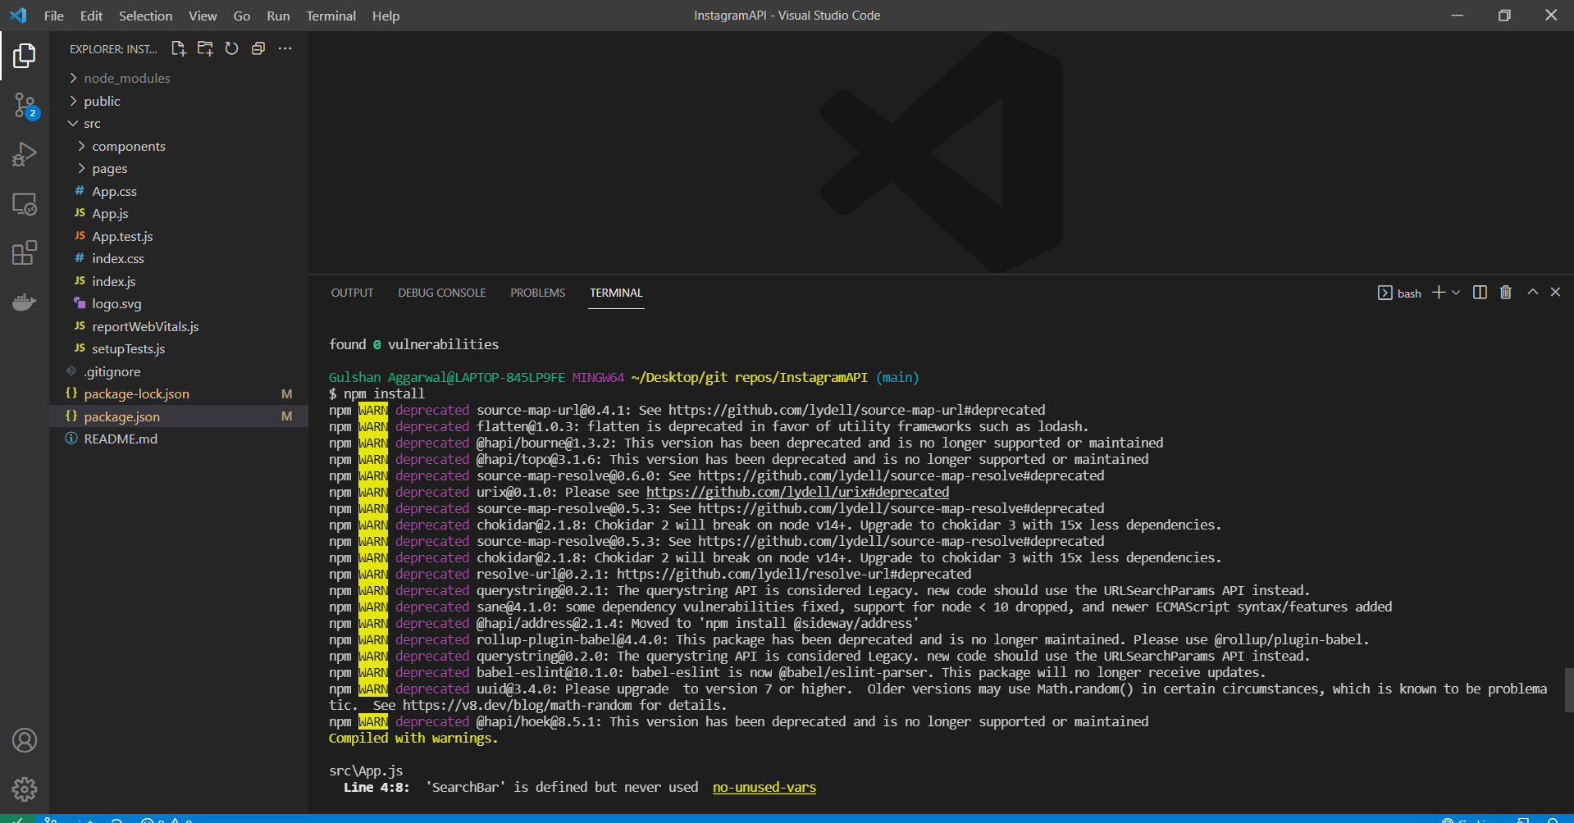Viewport: 1574px width, 823px height.
Task: Click the VS Code logo in title bar
Action: click(x=18, y=16)
